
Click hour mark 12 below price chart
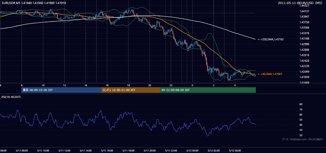point(64,85)
